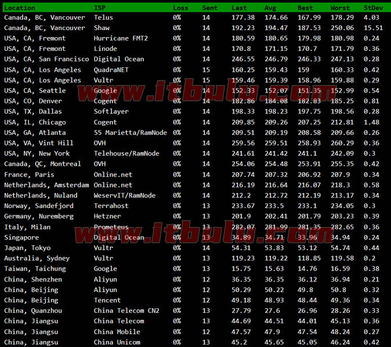Click the 246.79 Avg value
Screen dimensions: 391x347
pos(276,59)
